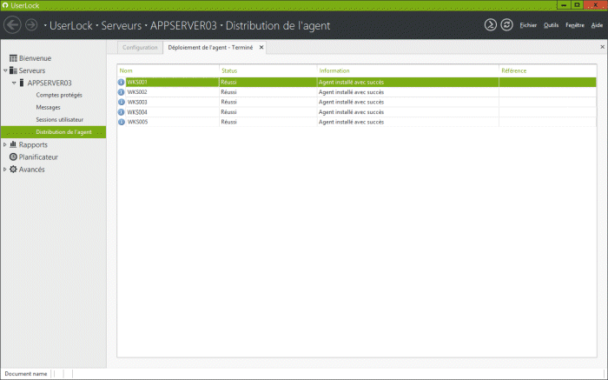This screenshot has width=608, height=380.
Task: Click Réussi status in WKS004 row
Action: point(228,112)
